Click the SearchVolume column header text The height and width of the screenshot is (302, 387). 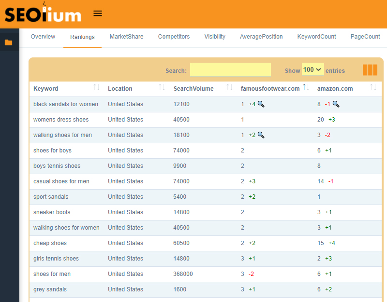click(193, 89)
